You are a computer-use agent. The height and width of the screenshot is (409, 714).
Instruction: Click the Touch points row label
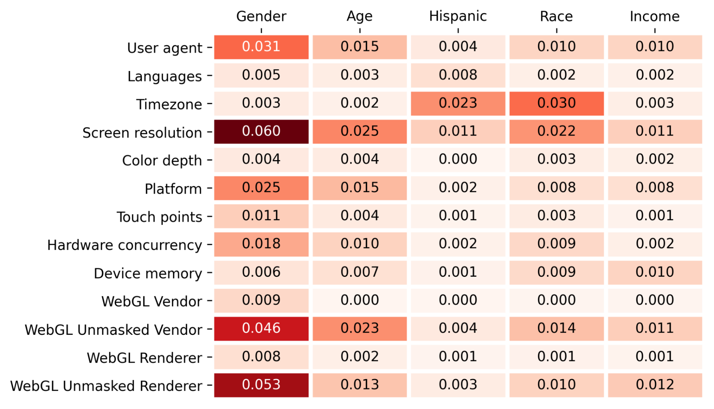click(159, 217)
